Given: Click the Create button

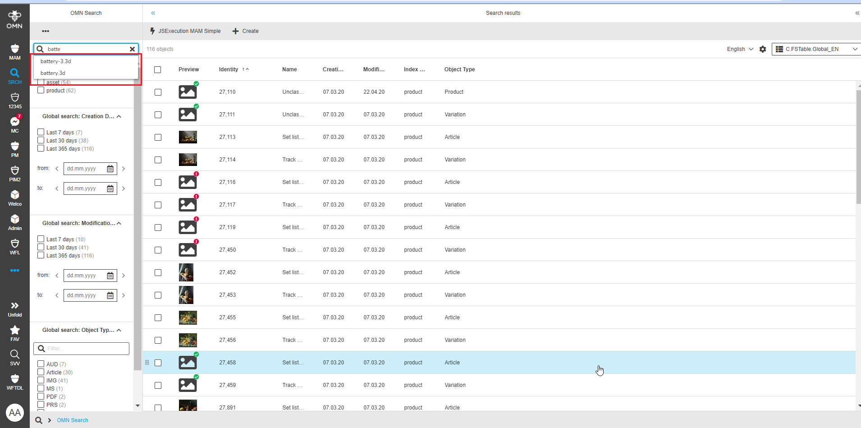Looking at the screenshot, I should click(x=245, y=31).
